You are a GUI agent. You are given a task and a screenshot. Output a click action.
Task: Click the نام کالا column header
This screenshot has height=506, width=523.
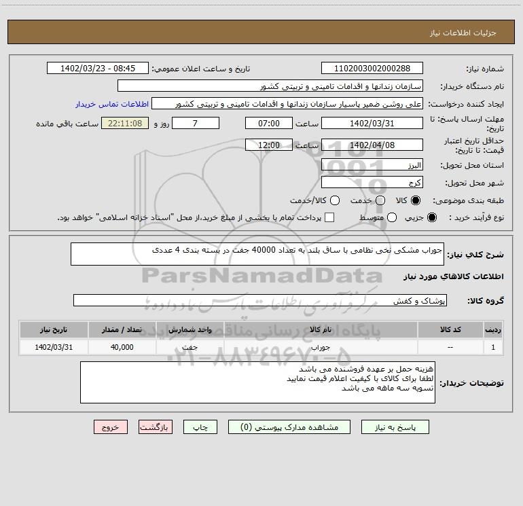321,329
